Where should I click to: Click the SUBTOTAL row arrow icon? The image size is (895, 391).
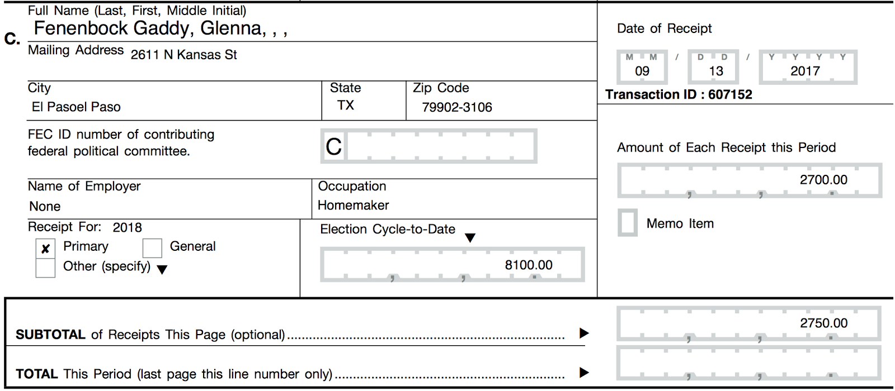click(x=584, y=333)
